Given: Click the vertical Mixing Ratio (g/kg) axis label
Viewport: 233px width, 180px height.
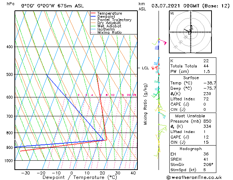Looking at the screenshot, I should tap(145, 104).
